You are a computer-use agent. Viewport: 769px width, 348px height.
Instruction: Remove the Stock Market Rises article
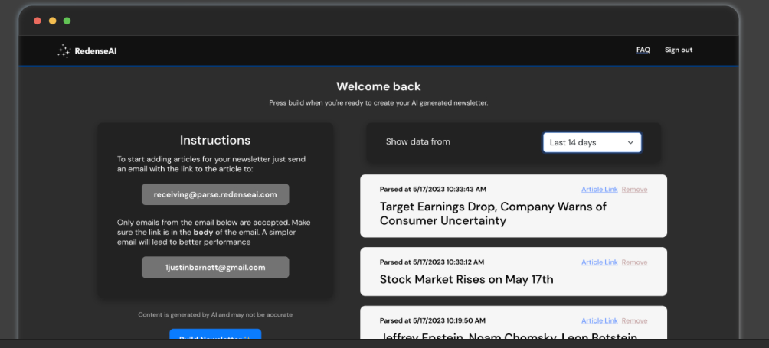point(634,262)
